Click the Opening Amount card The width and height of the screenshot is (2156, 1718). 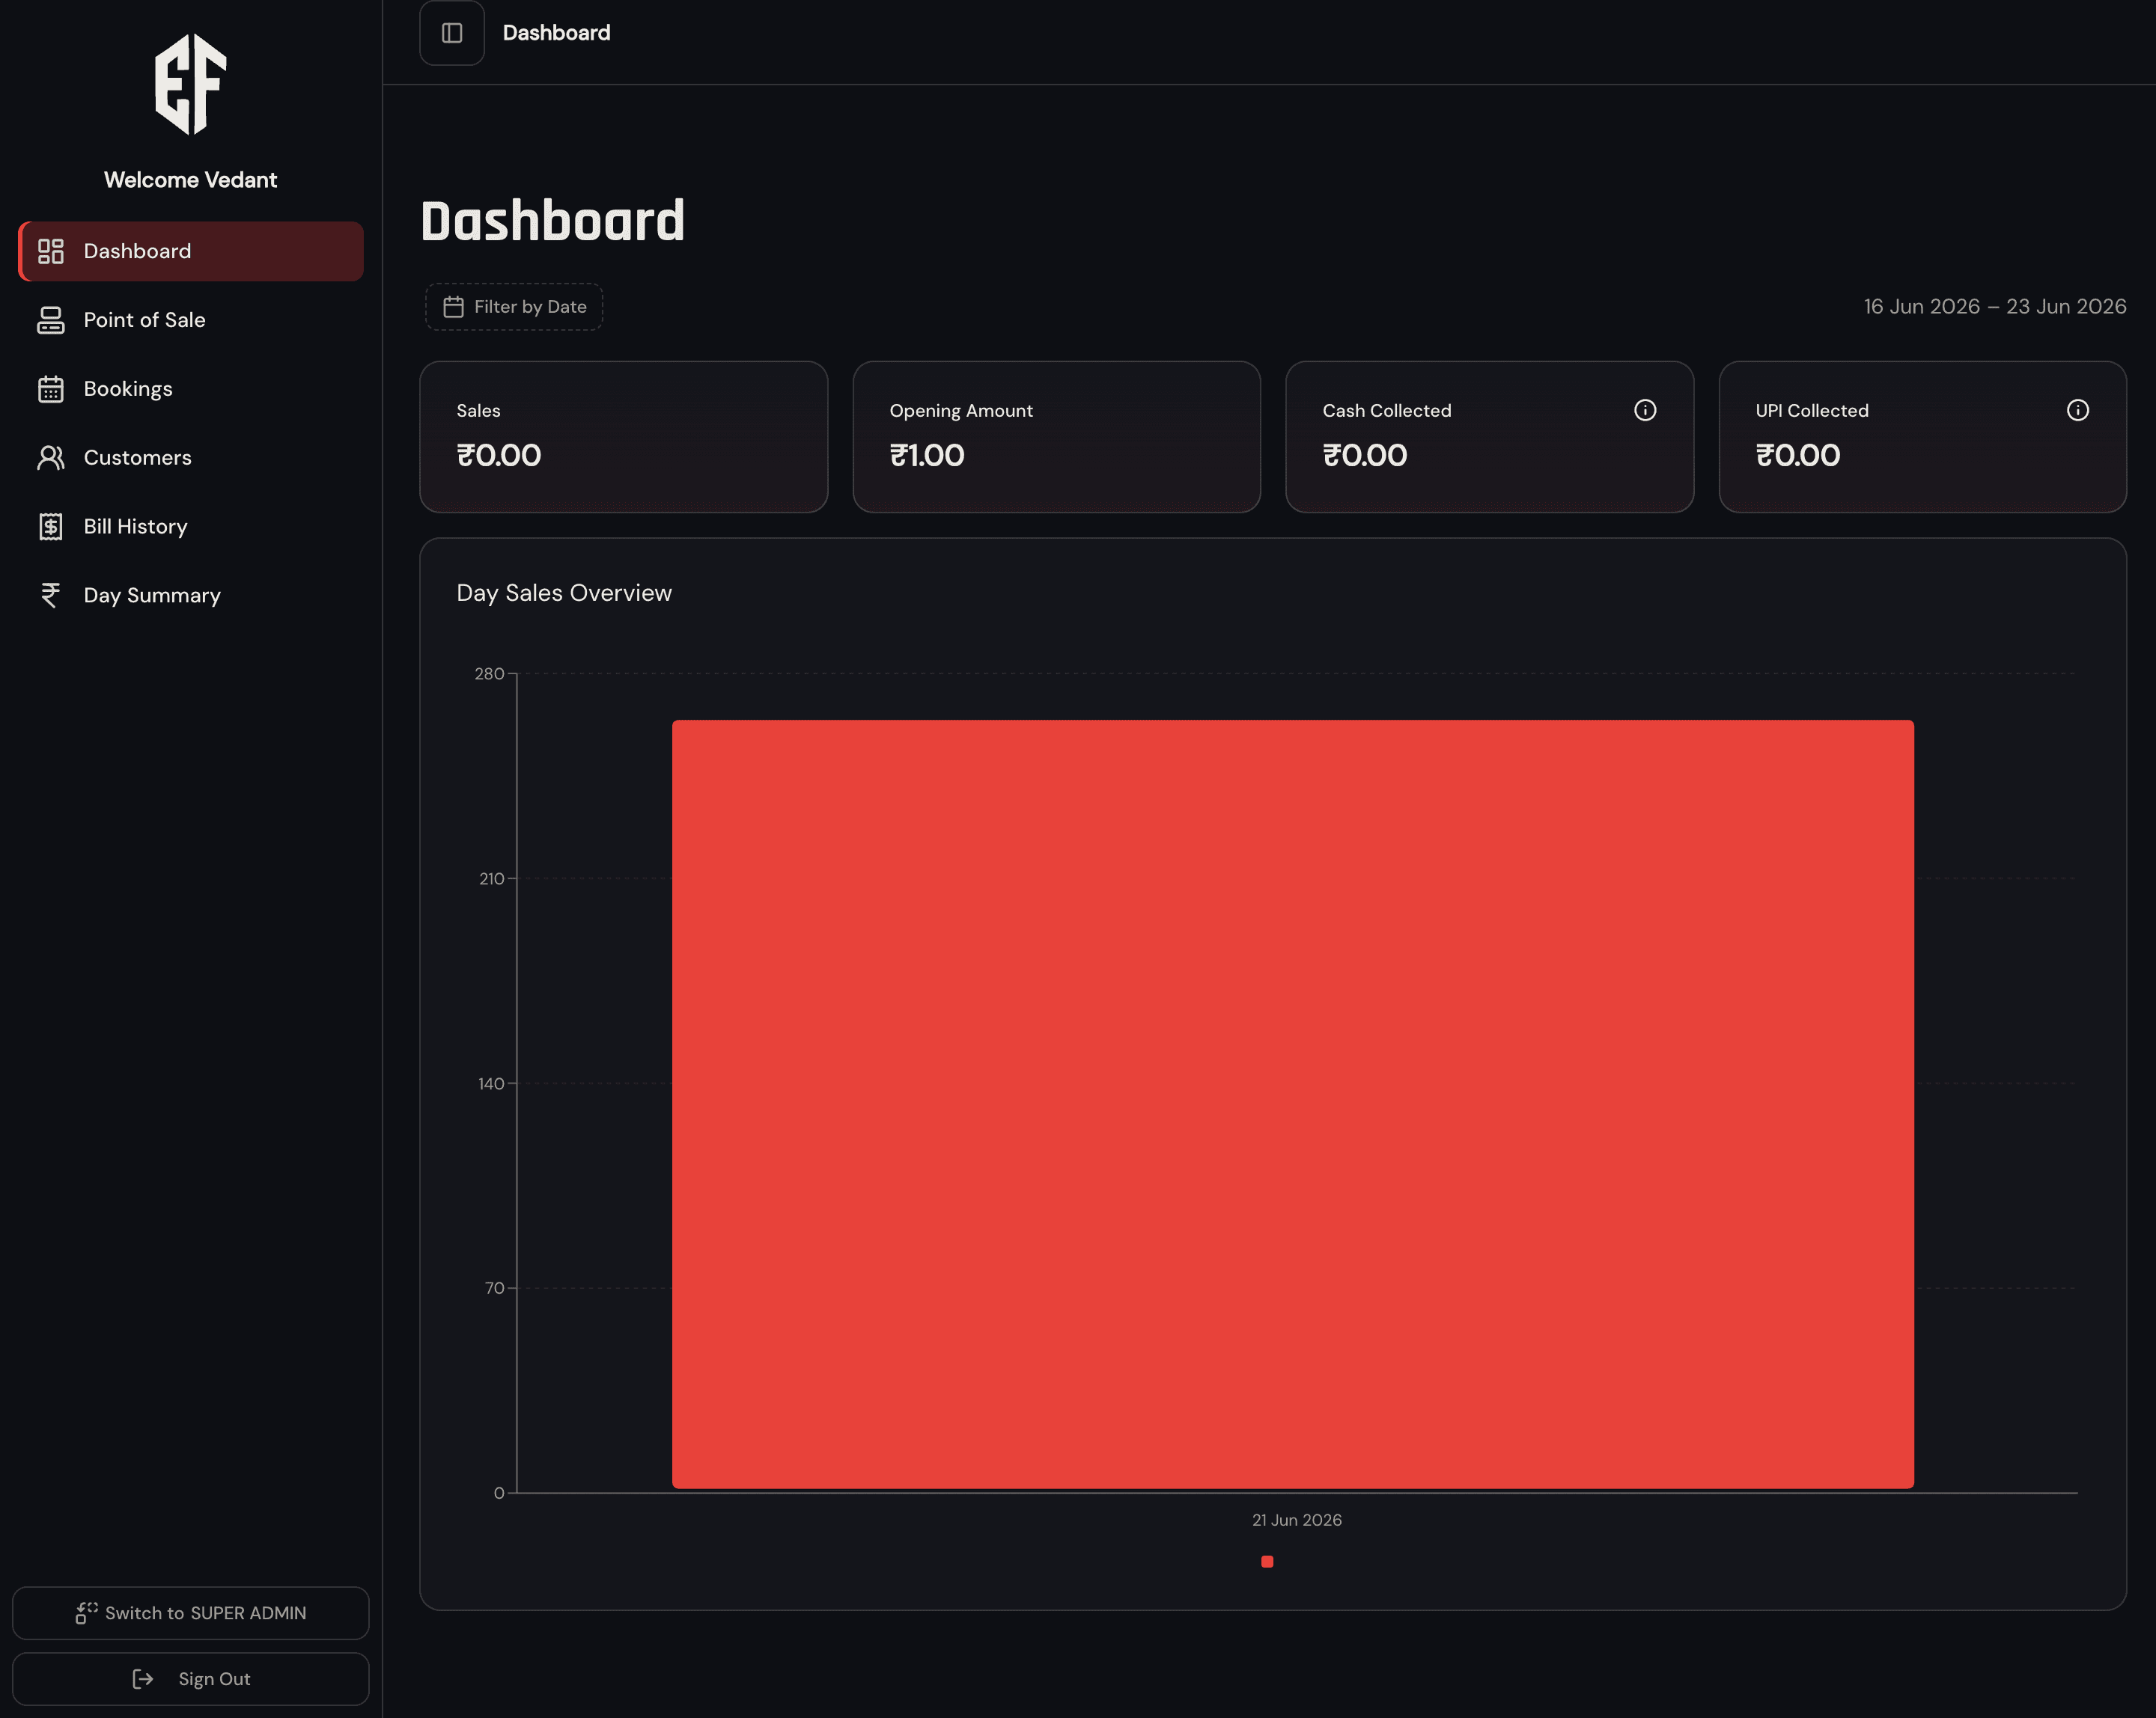click(x=1057, y=437)
